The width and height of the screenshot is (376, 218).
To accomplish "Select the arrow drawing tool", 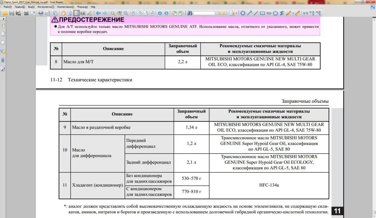I will [x=249, y=13].
